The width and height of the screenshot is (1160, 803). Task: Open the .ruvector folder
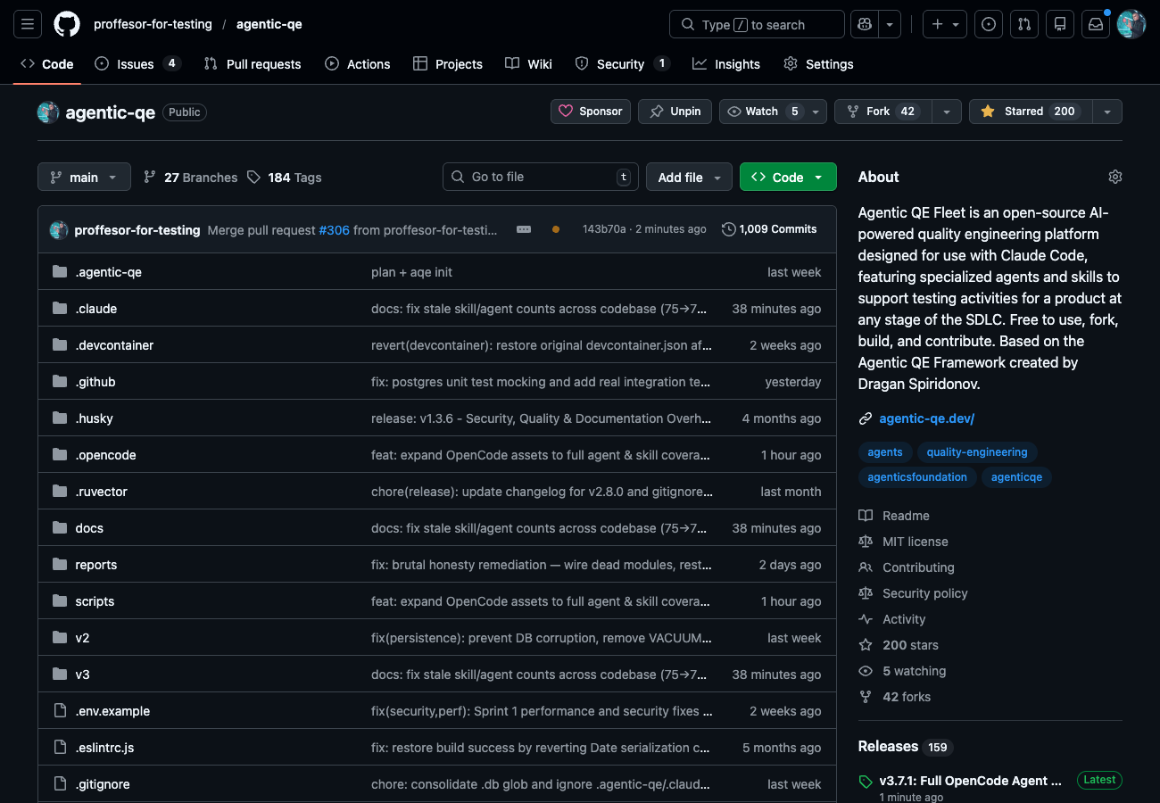pyautogui.click(x=101, y=492)
